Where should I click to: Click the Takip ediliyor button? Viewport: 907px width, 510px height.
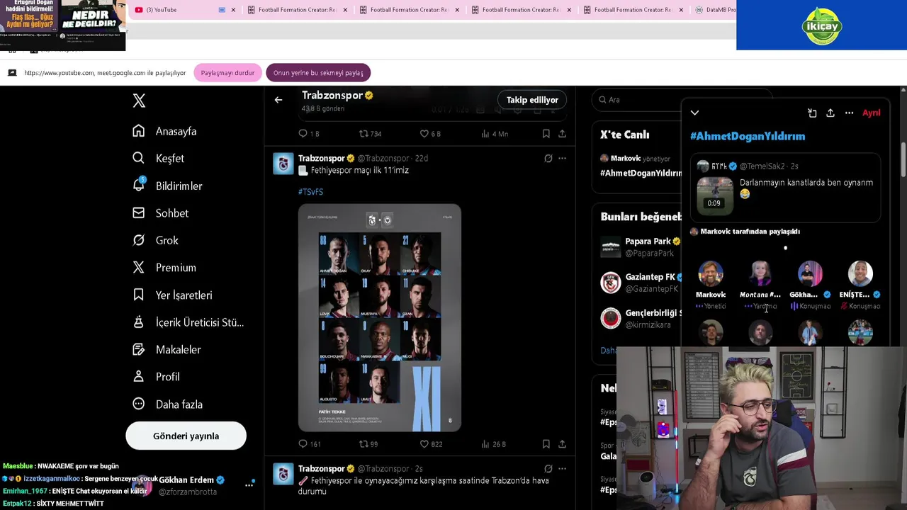532,100
